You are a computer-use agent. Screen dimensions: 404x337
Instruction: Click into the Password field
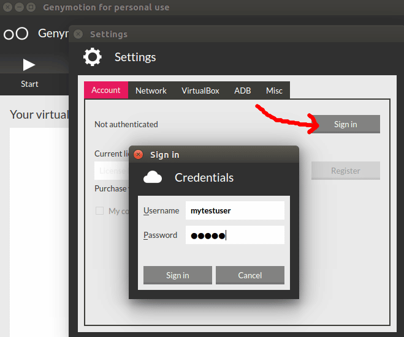coord(235,235)
